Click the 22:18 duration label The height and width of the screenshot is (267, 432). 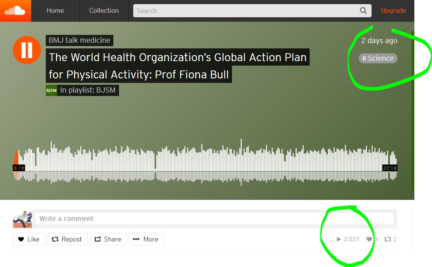390,168
